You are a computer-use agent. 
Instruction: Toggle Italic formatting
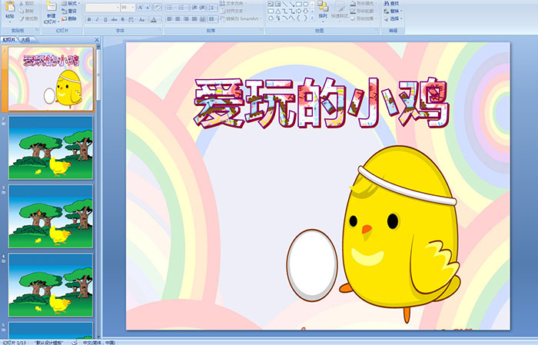pyautogui.click(x=97, y=19)
